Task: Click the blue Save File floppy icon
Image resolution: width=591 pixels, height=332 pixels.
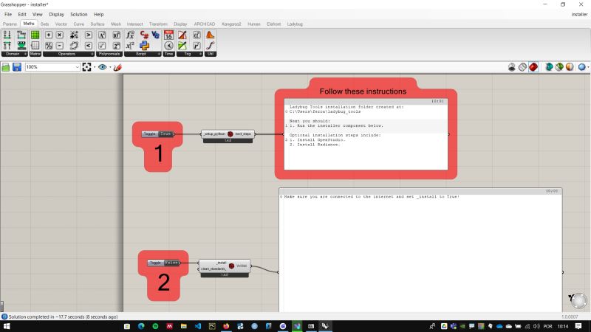Action: 17,67
